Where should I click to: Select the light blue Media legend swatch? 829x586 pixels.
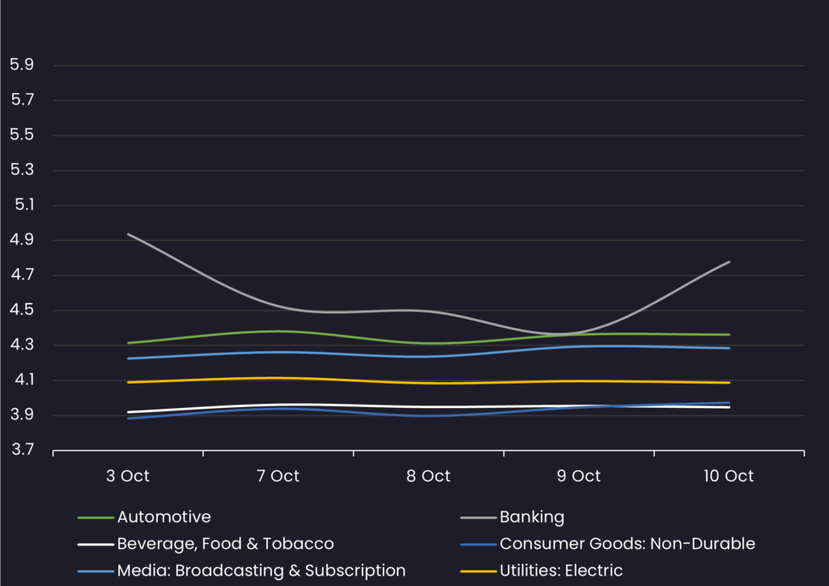pos(96,571)
